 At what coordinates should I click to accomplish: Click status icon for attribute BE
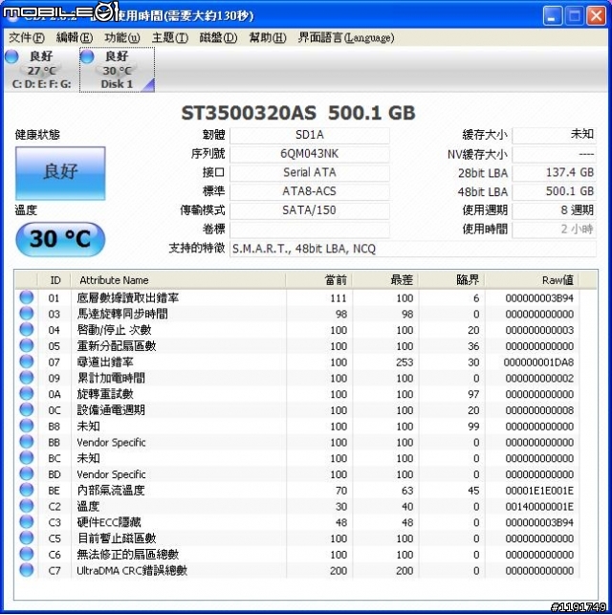pyautogui.click(x=27, y=490)
